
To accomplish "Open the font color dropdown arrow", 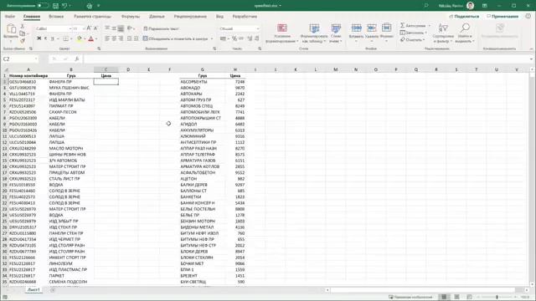I will (x=96, y=39).
